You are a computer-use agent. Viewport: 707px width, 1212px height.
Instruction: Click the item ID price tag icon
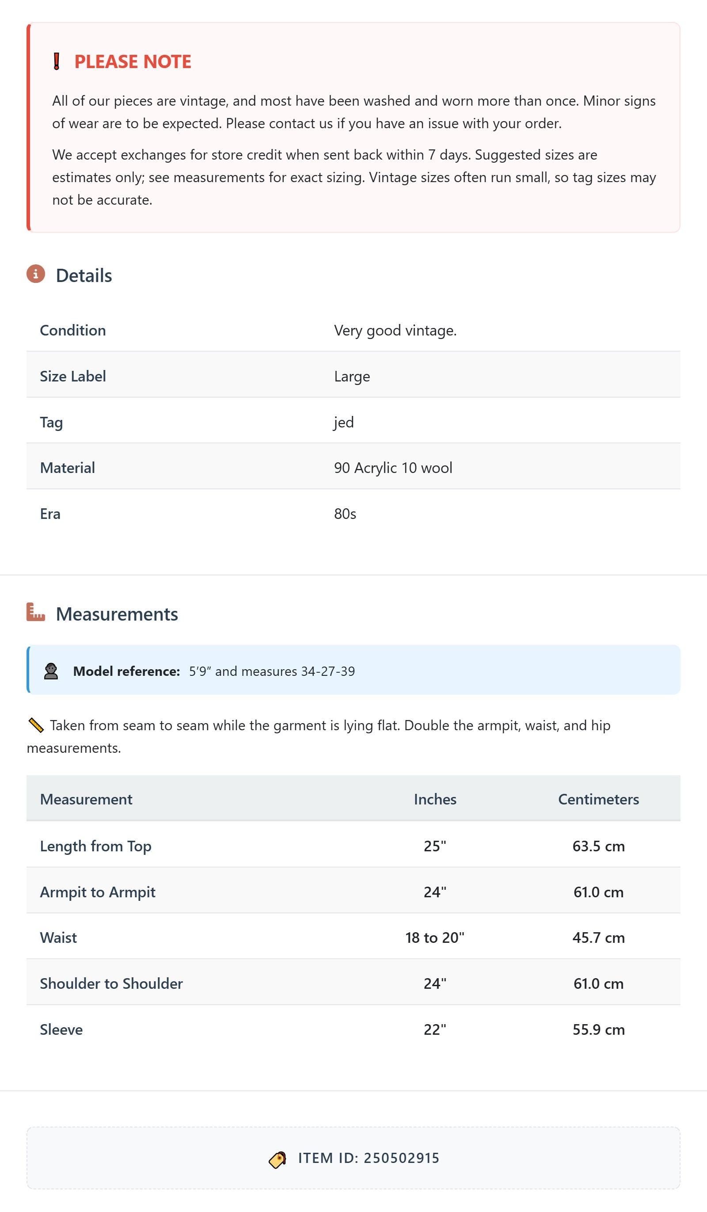[277, 1159]
